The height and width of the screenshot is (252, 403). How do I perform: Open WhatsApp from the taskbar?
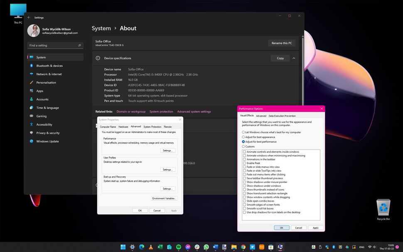click(206, 247)
